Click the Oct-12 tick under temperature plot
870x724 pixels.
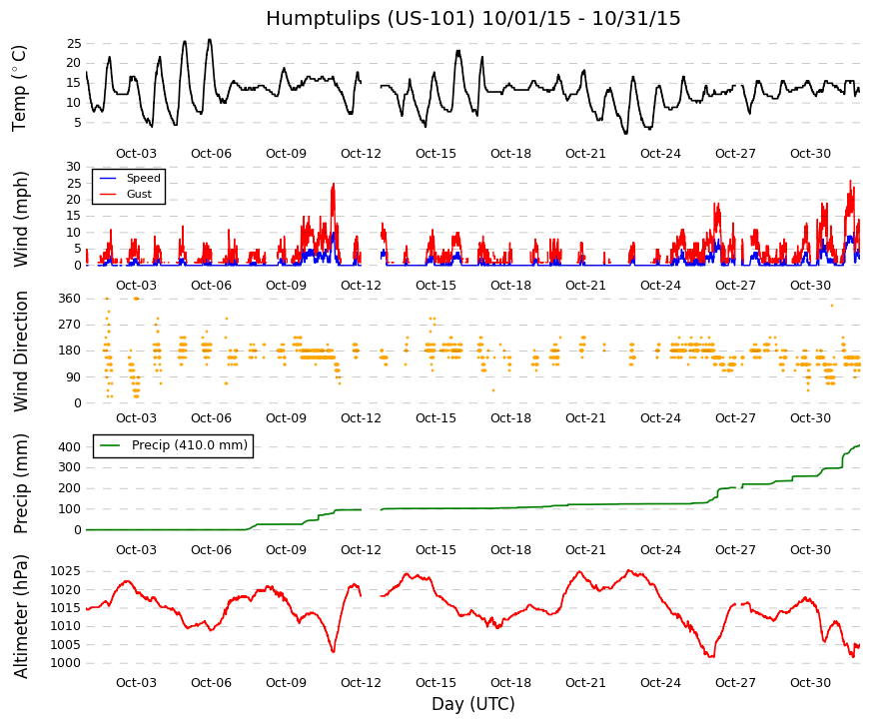coord(362,154)
